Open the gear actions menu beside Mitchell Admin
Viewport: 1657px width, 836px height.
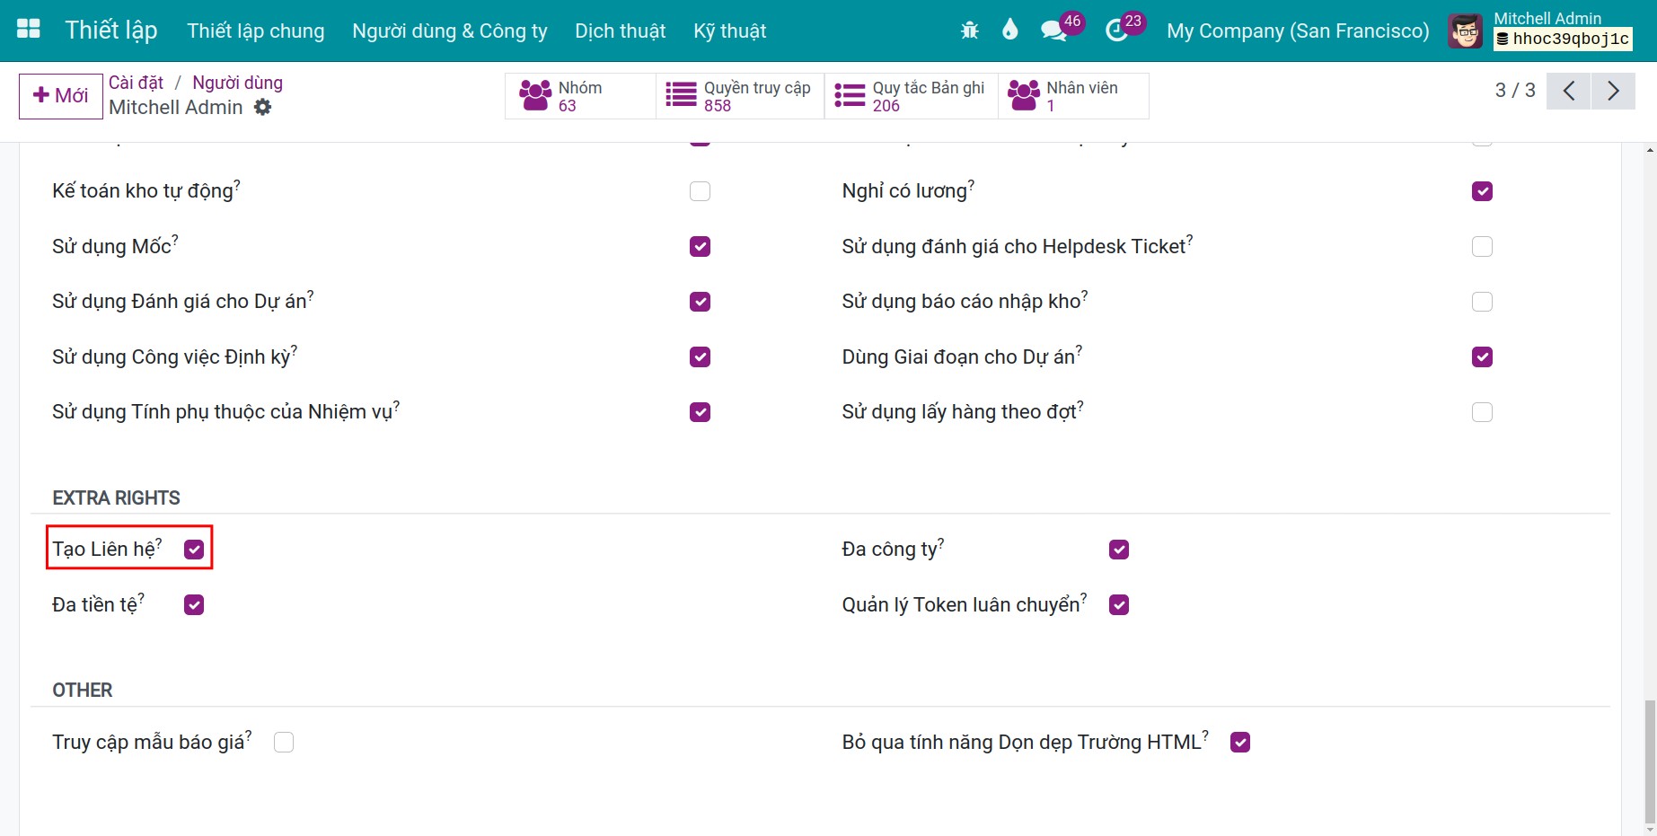[262, 107]
